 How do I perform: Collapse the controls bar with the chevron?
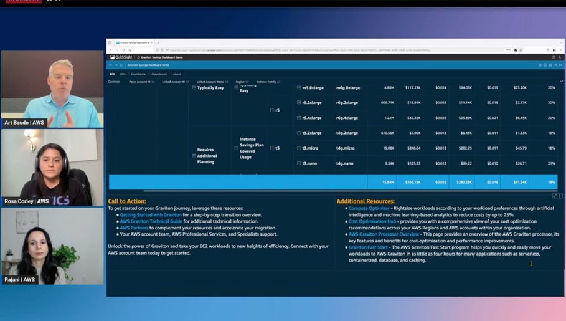561,82
